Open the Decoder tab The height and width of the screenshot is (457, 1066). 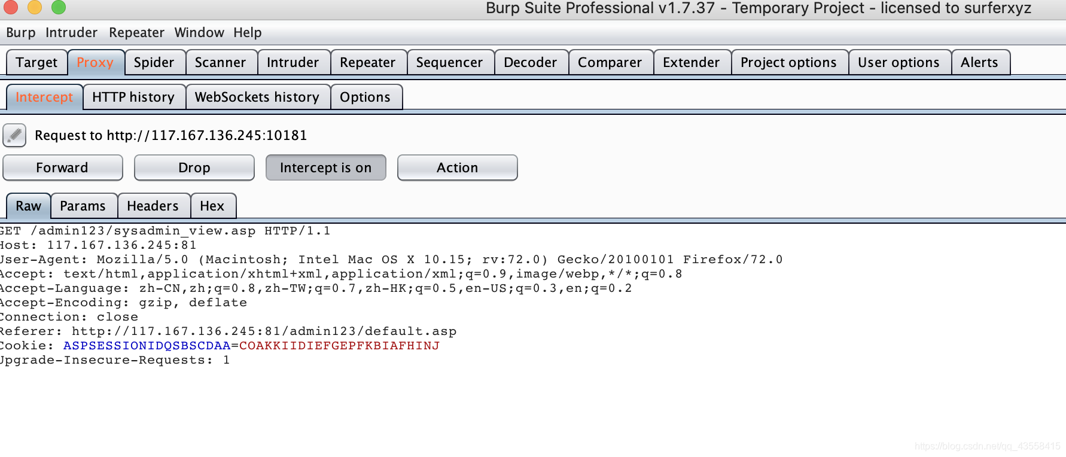pos(531,62)
